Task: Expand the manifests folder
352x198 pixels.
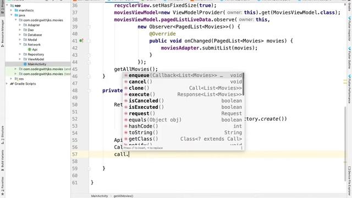Action: pos(11,10)
